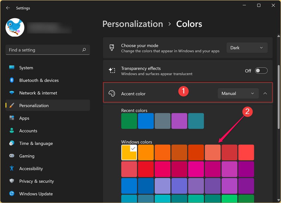Click the Windows colors label
Screen dimensions: 281x203
(137, 142)
